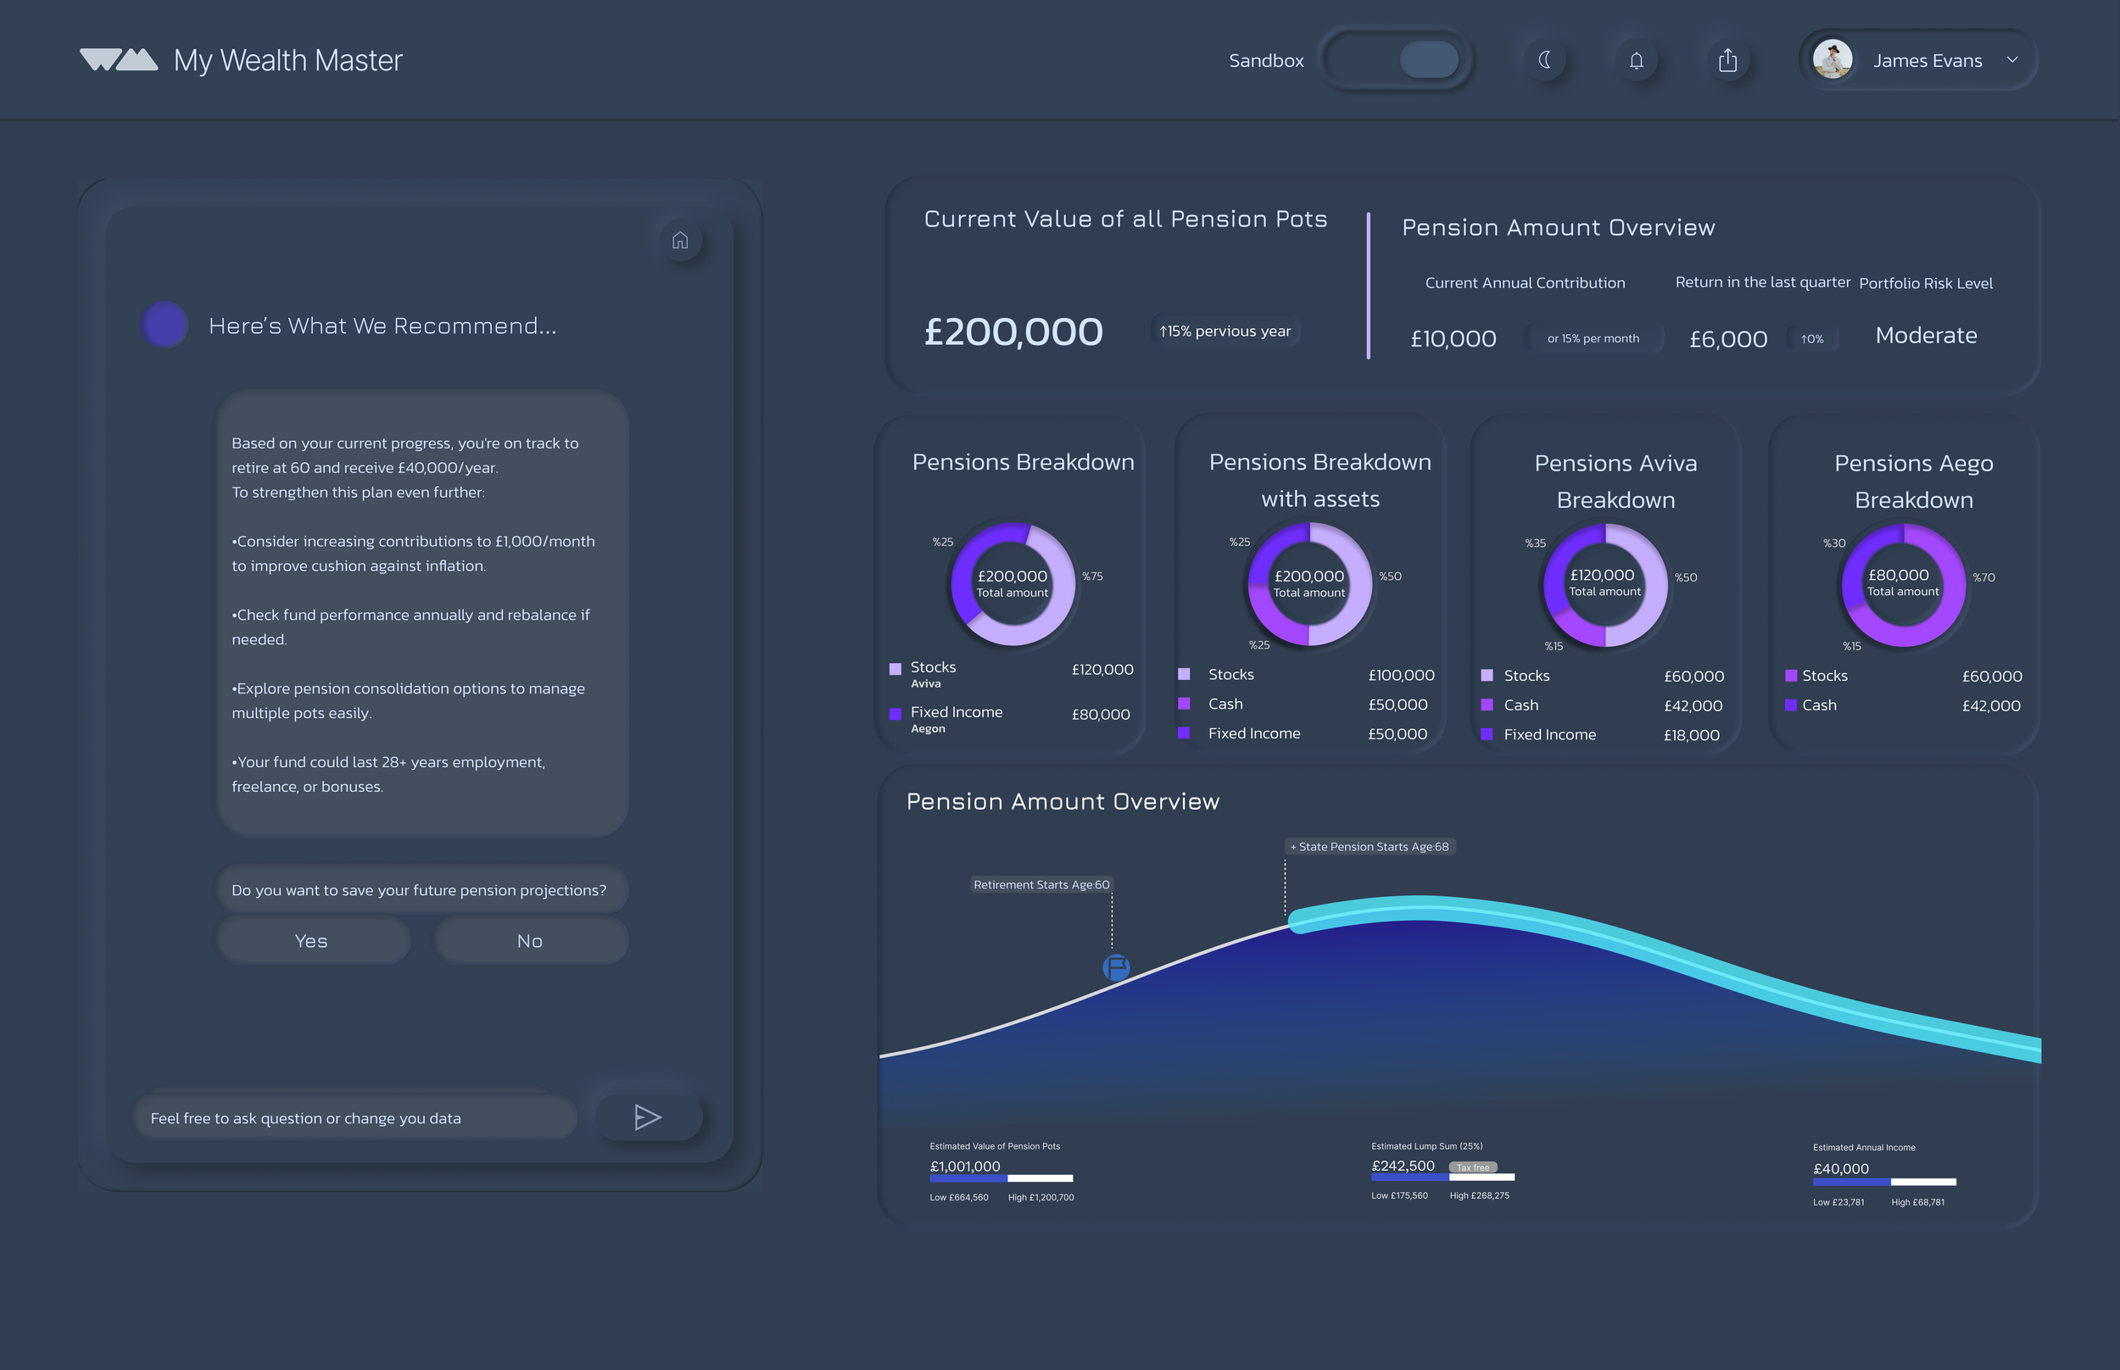Toggle the Sandbox mode switch
The height and width of the screenshot is (1370, 2120).
click(1396, 59)
